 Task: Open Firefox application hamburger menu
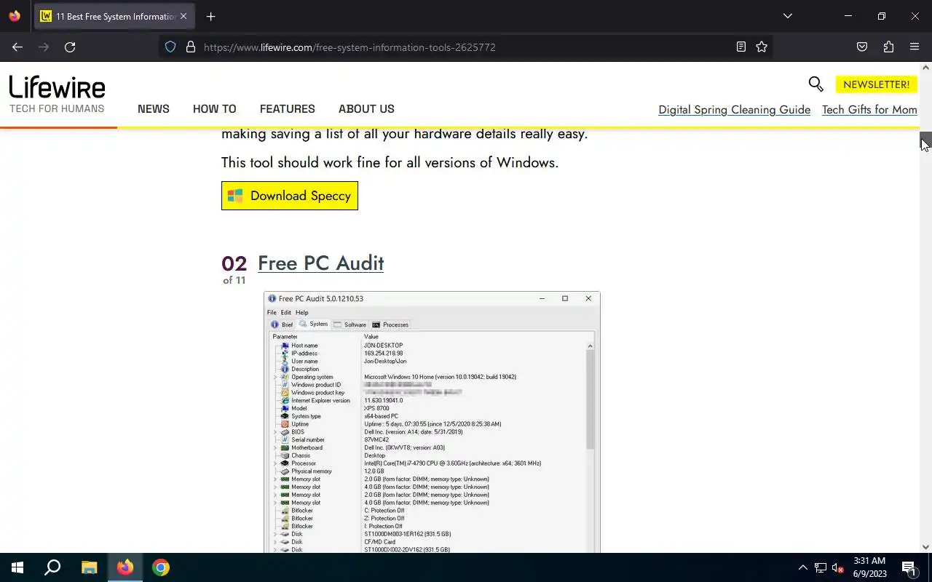[915, 47]
